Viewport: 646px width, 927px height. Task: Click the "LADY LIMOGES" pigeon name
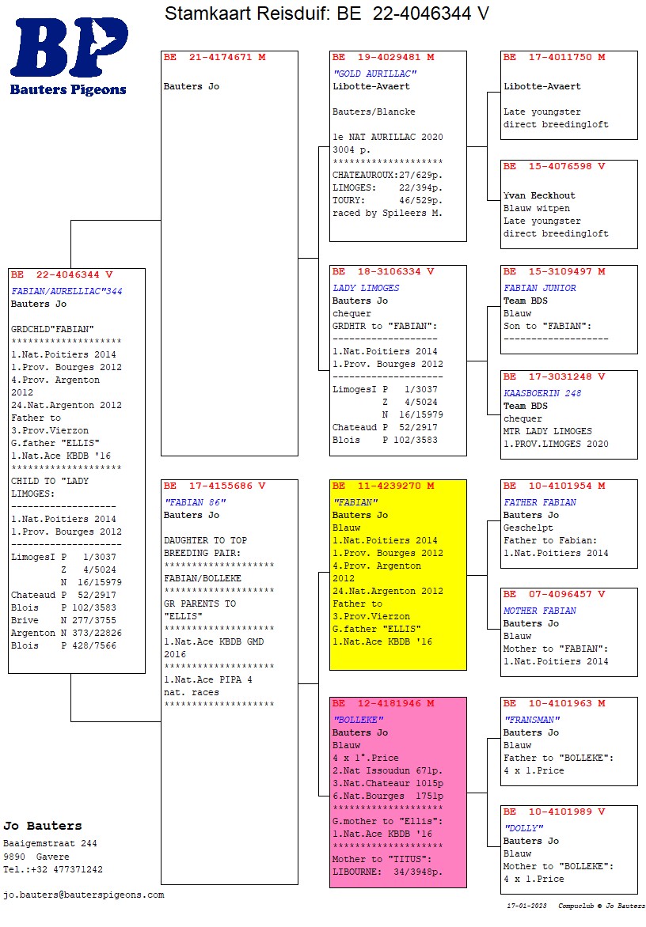(366, 288)
